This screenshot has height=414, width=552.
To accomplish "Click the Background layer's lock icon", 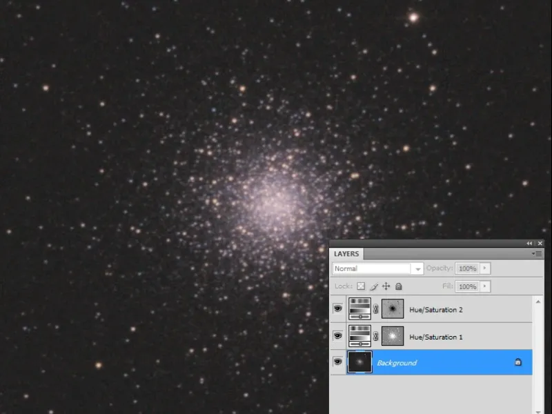I will [x=518, y=362].
